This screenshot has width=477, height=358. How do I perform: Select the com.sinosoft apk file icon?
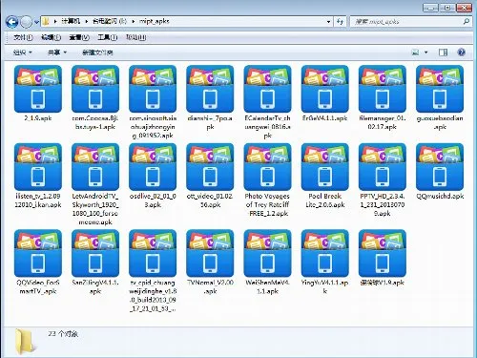coord(153,89)
